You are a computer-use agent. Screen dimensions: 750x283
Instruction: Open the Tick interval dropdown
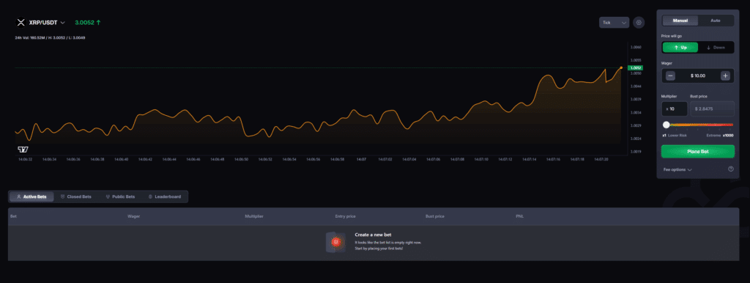pos(614,23)
